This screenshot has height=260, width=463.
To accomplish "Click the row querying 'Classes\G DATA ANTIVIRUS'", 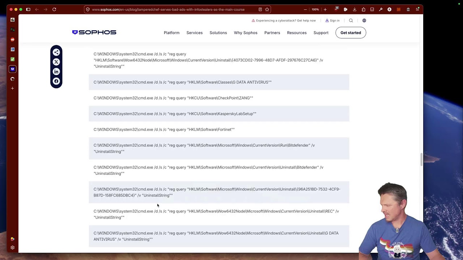I will tap(219, 82).
